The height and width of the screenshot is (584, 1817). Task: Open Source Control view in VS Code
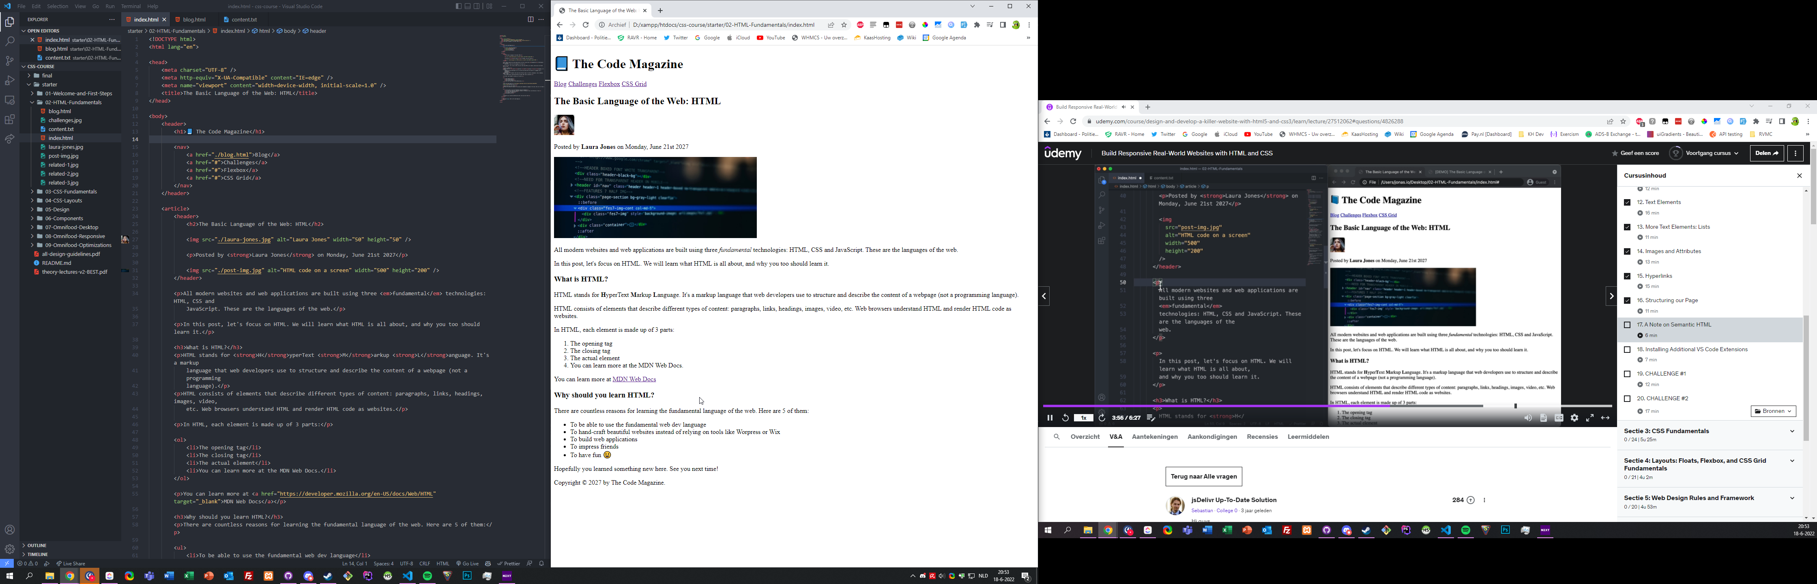[10, 61]
